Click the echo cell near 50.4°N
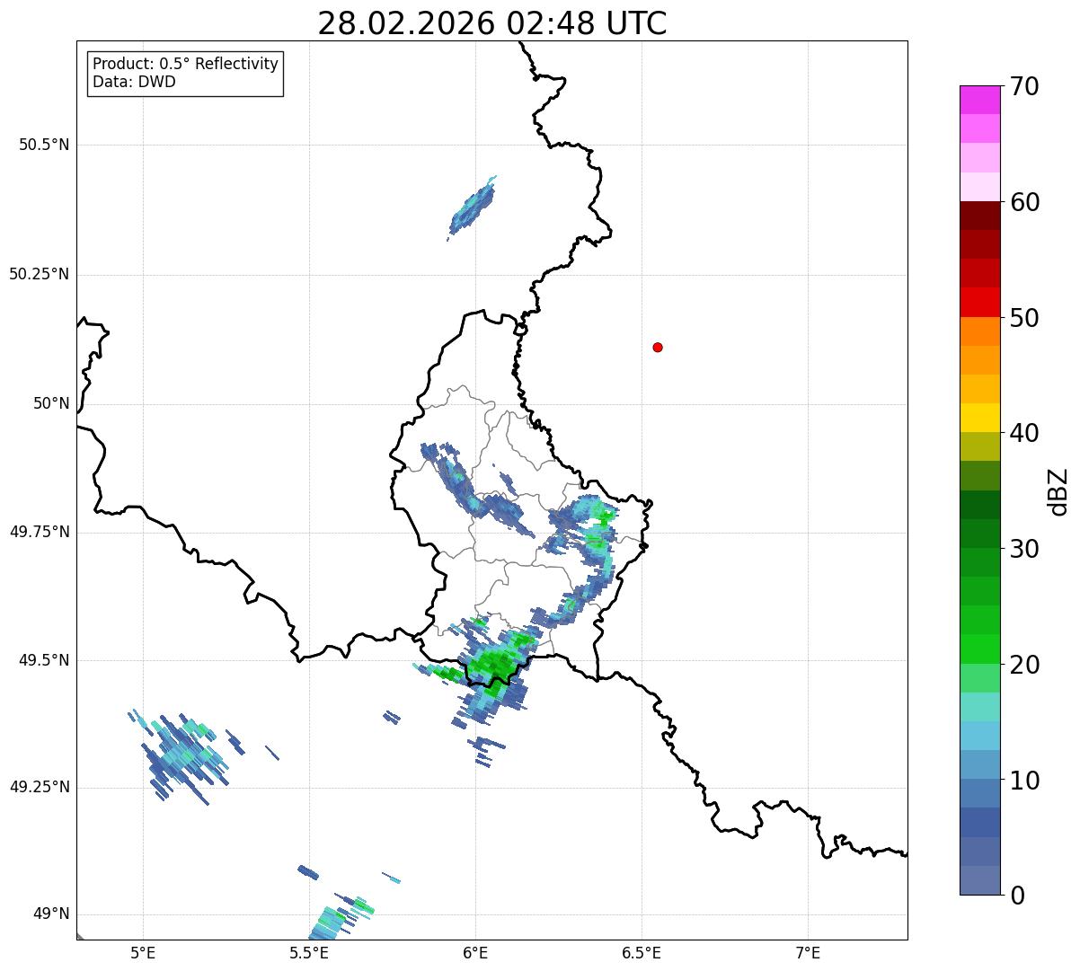This screenshot has height=971, width=1080. coord(473,207)
